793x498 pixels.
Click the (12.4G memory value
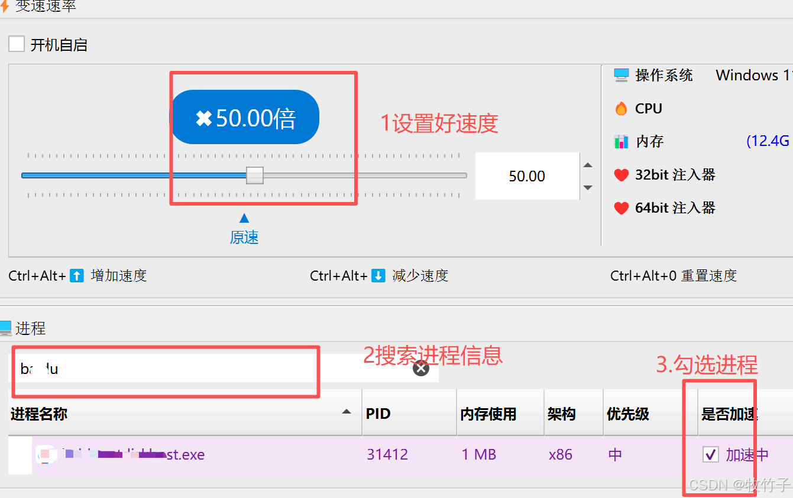[768, 141]
